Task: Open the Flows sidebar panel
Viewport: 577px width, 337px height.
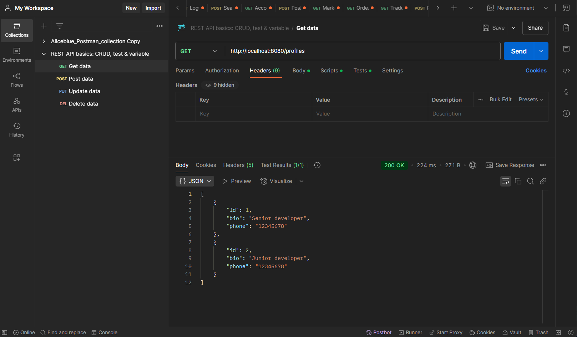Action: 17,80
